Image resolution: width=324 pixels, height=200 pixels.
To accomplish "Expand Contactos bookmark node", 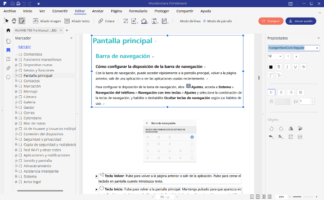I will [x=16, y=81].
